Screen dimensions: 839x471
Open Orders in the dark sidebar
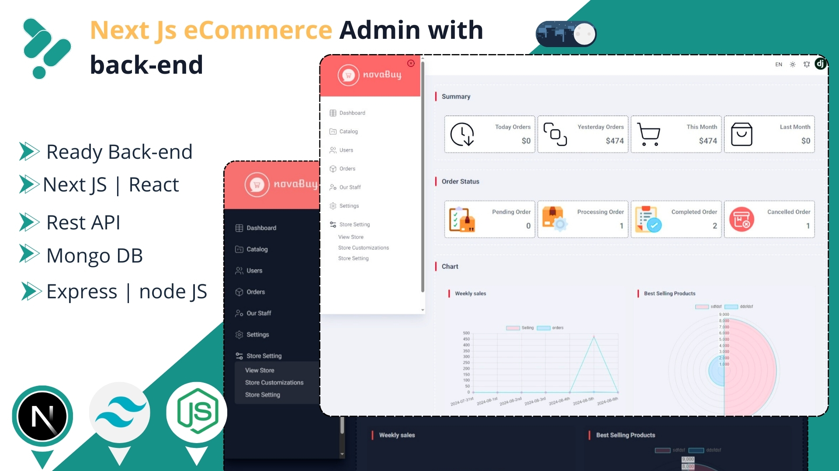[x=256, y=292]
